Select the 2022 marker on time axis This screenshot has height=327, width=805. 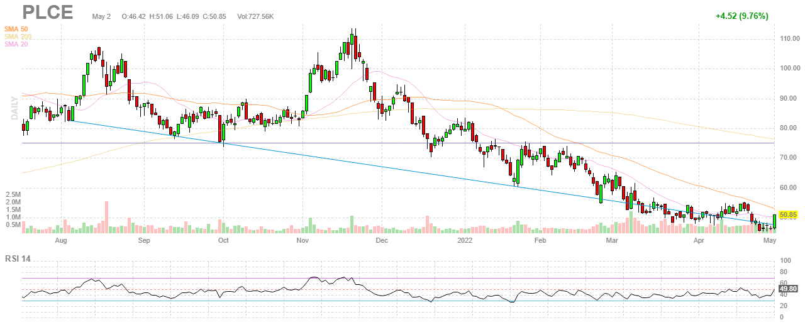(x=465, y=240)
